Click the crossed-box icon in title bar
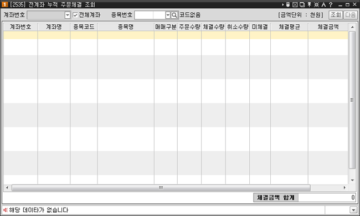 [295, 4]
